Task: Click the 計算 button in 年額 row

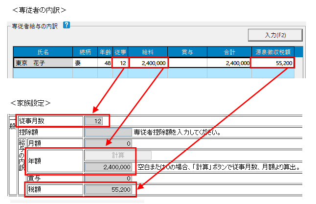Action: tap(117, 155)
